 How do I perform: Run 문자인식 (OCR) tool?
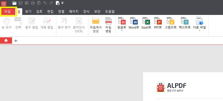(x=79, y=25)
